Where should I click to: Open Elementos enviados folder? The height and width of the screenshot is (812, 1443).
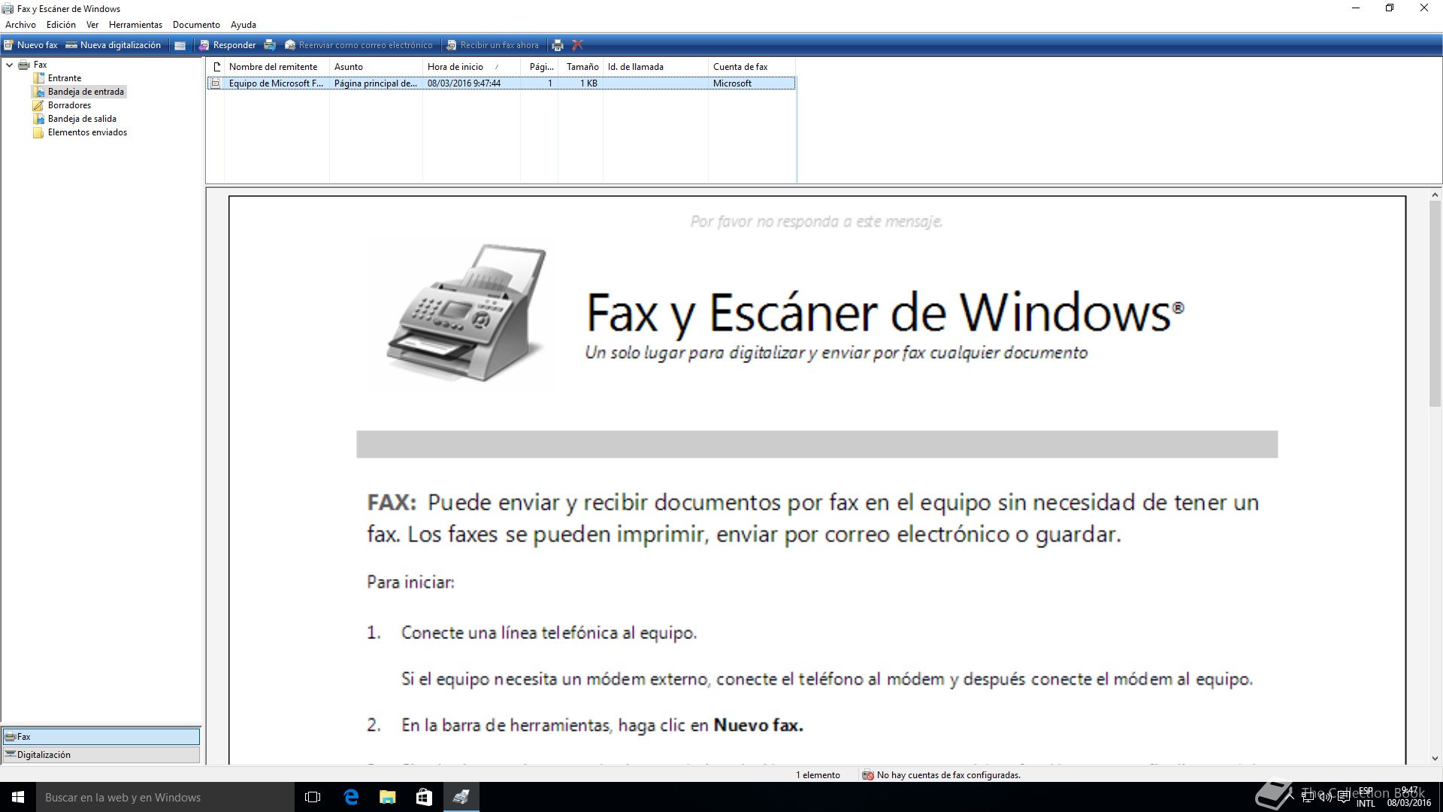[87, 132]
